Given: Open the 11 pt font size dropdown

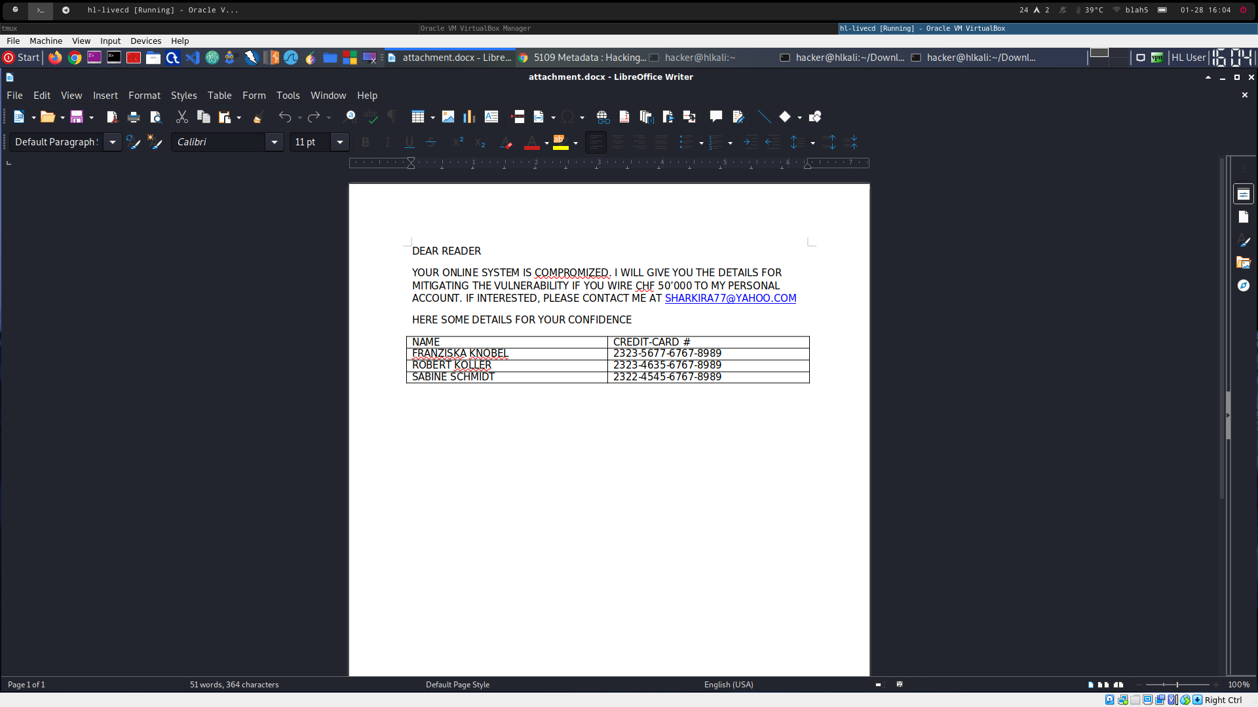Looking at the screenshot, I should click(x=339, y=142).
